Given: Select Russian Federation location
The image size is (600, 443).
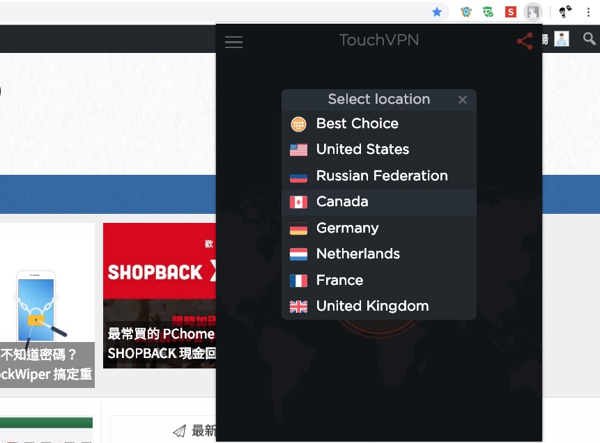Looking at the screenshot, I should point(379,176).
